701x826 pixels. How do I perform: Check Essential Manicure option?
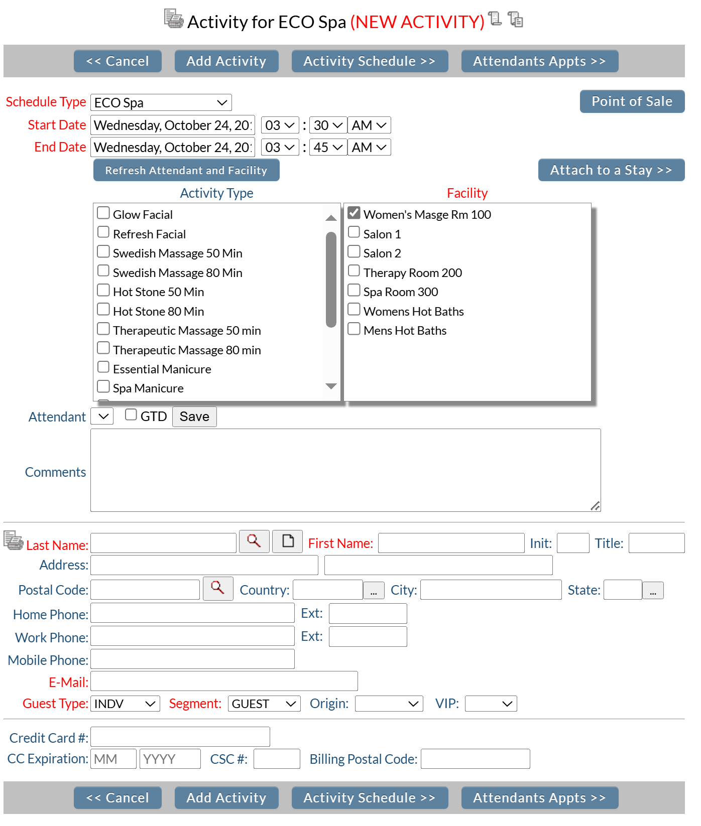pyautogui.click(x=103, y=367)
